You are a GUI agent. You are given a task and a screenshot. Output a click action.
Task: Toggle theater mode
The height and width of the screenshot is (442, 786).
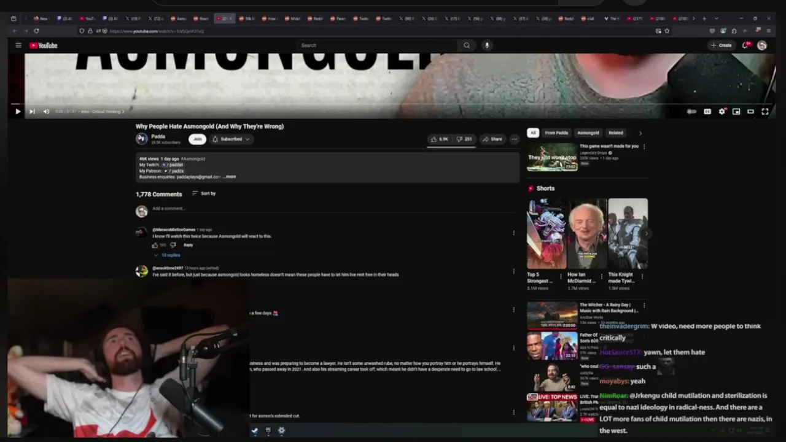(750, 112)
